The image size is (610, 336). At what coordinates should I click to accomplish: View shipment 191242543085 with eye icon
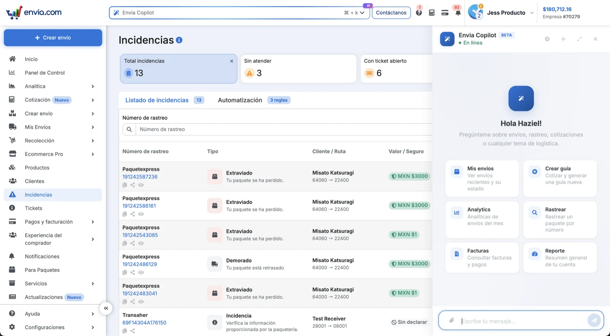click(x=141, y=243)
